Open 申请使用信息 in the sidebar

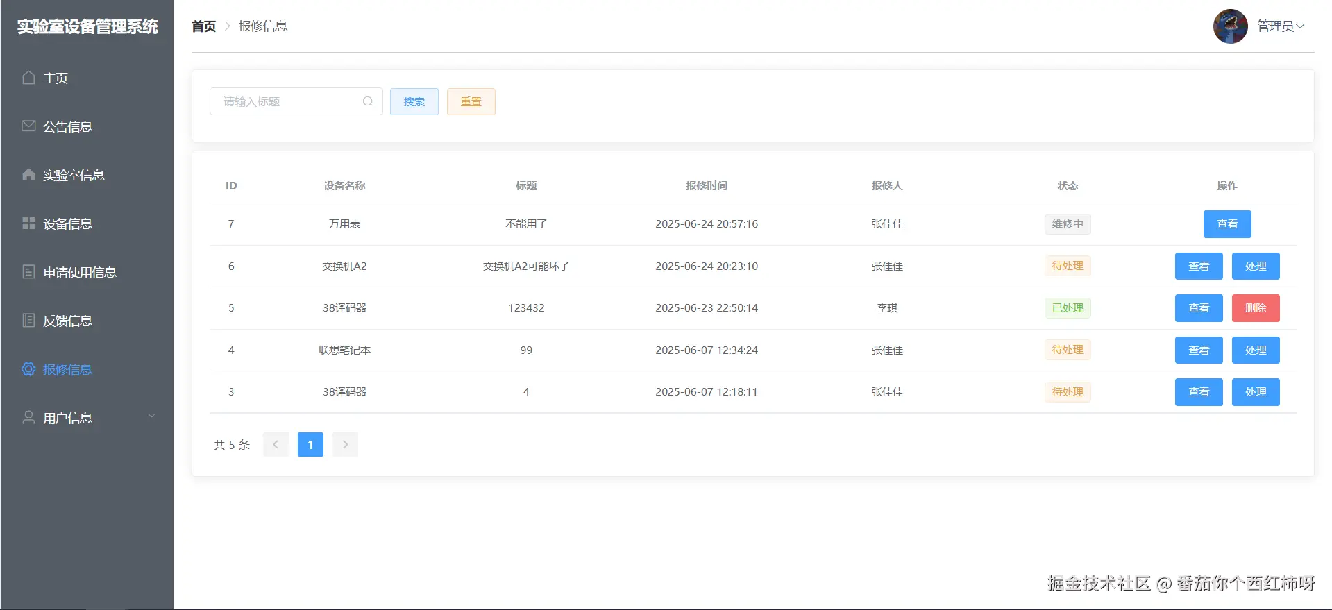[87, 272]
